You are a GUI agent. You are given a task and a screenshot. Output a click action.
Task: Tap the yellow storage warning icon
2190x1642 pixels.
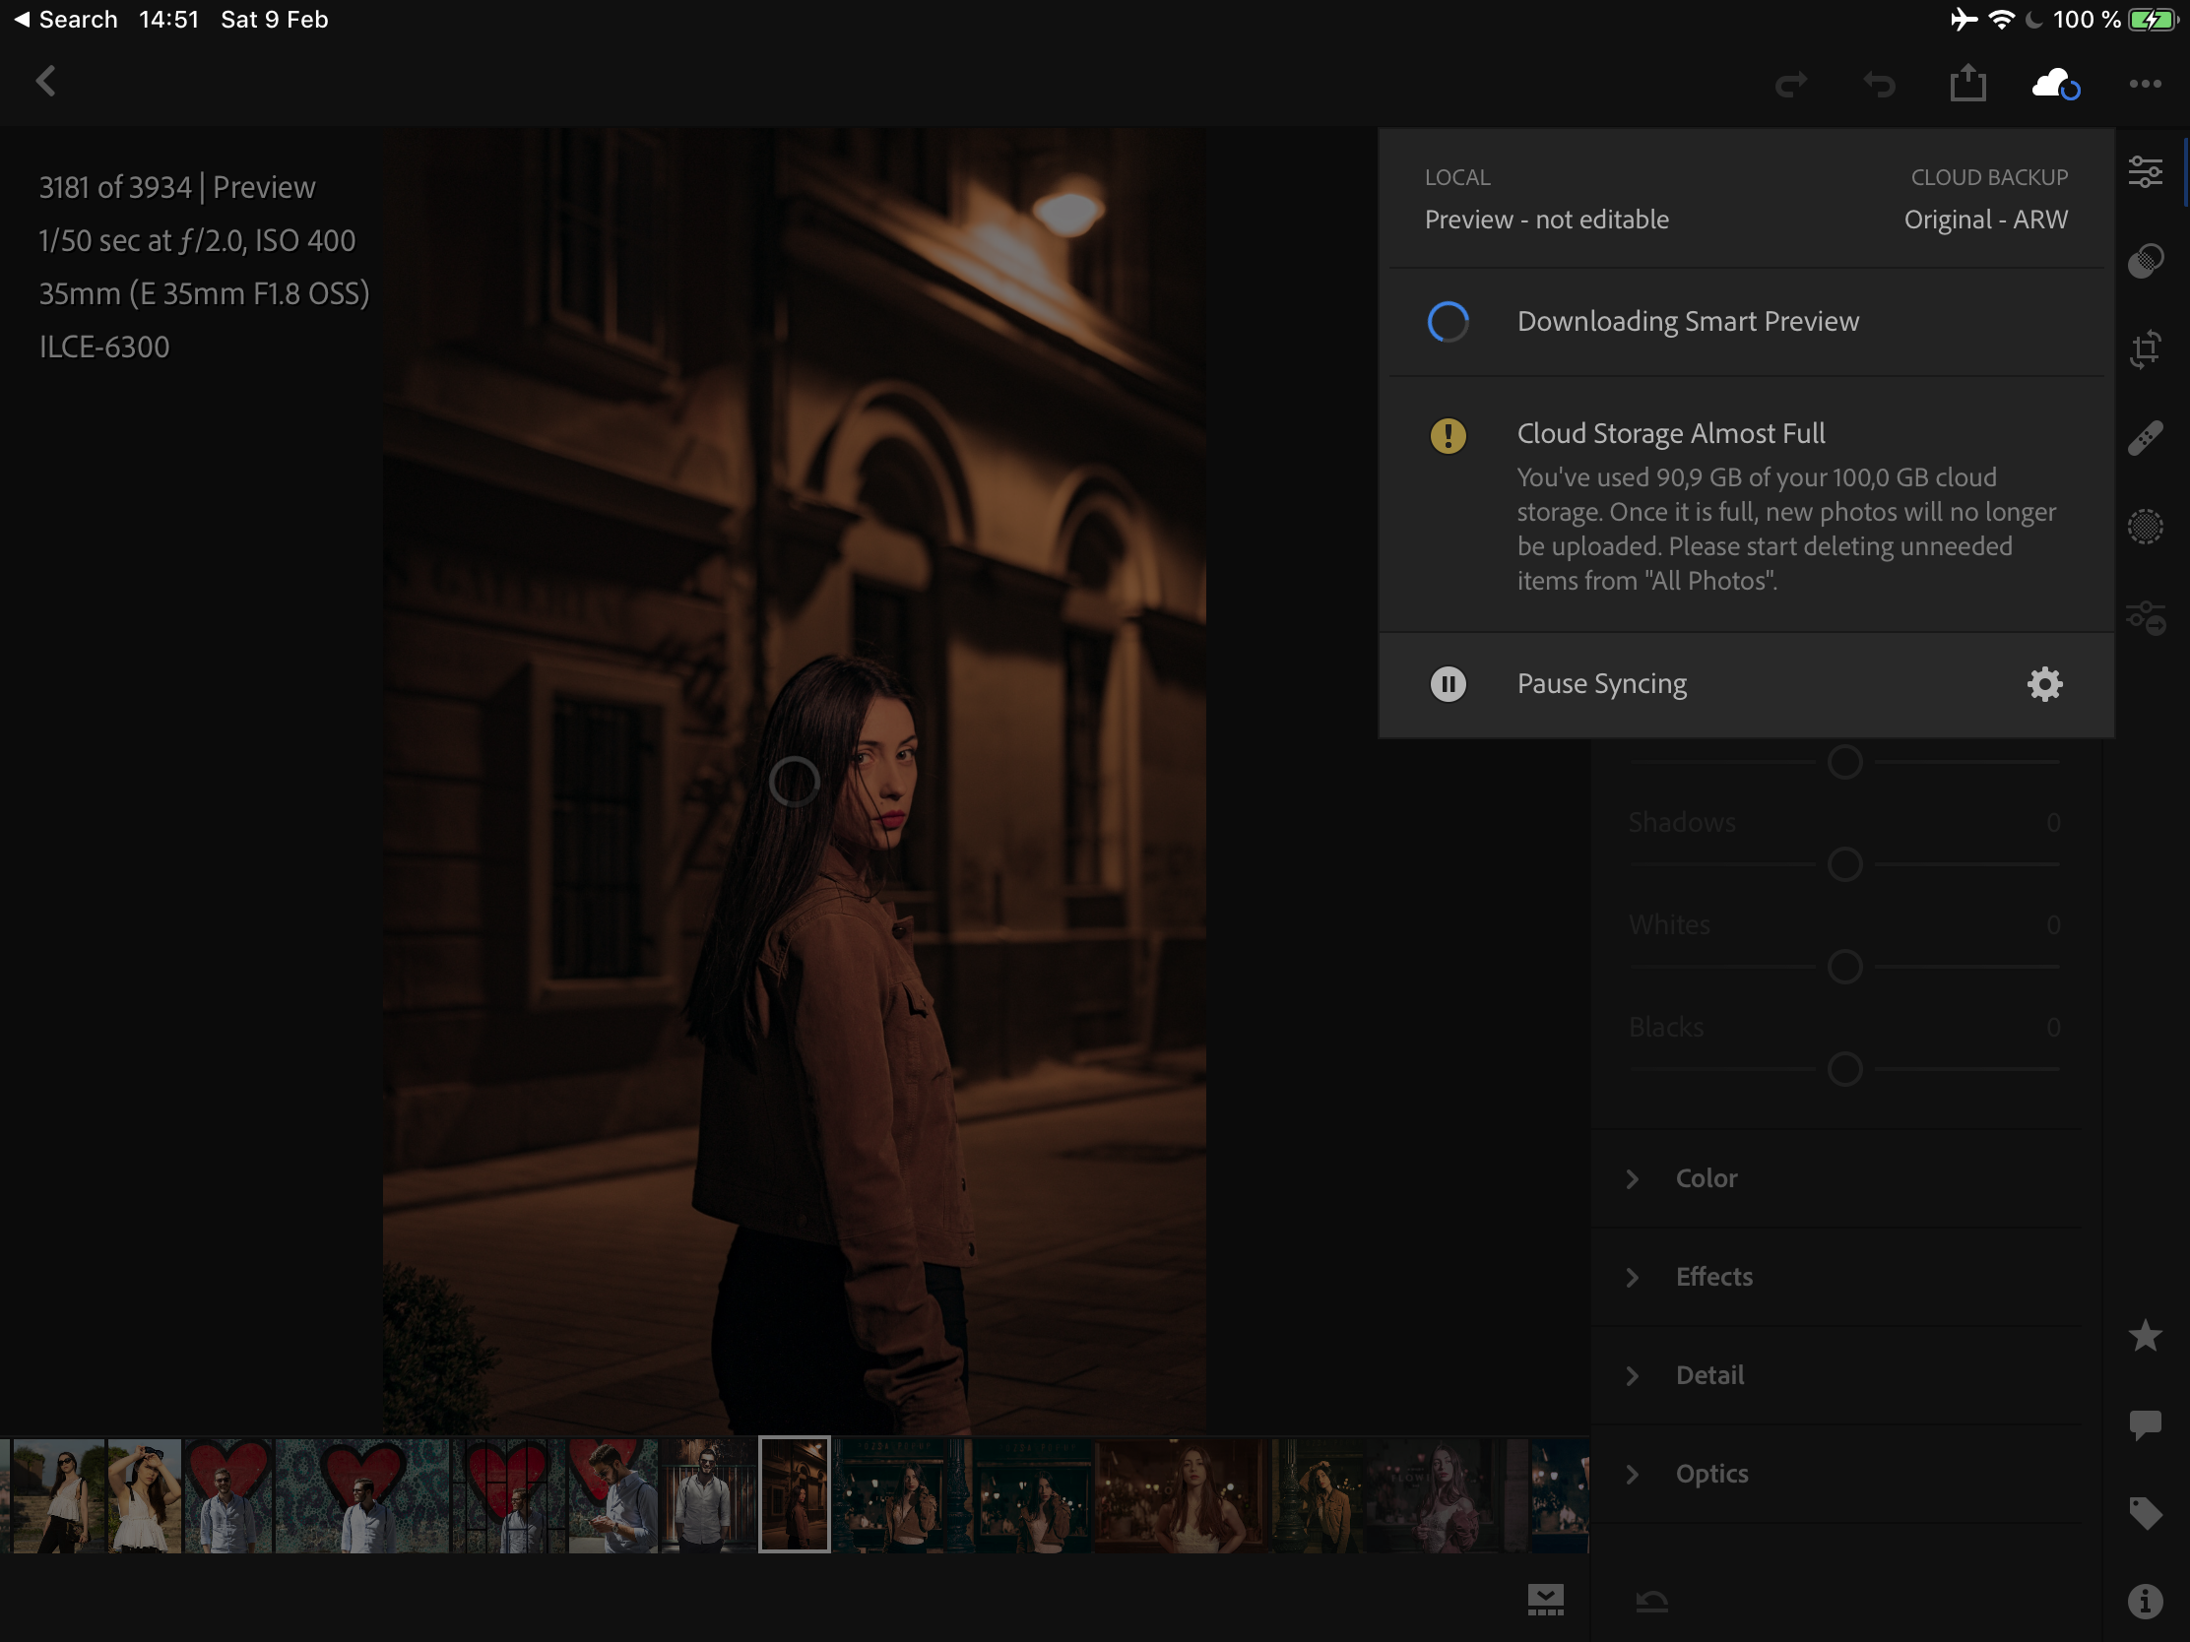tap(1448, 435)
